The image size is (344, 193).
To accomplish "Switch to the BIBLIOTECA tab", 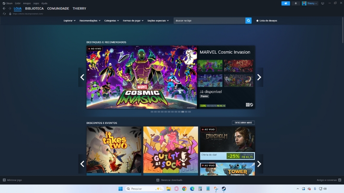I will coord(34,9).
